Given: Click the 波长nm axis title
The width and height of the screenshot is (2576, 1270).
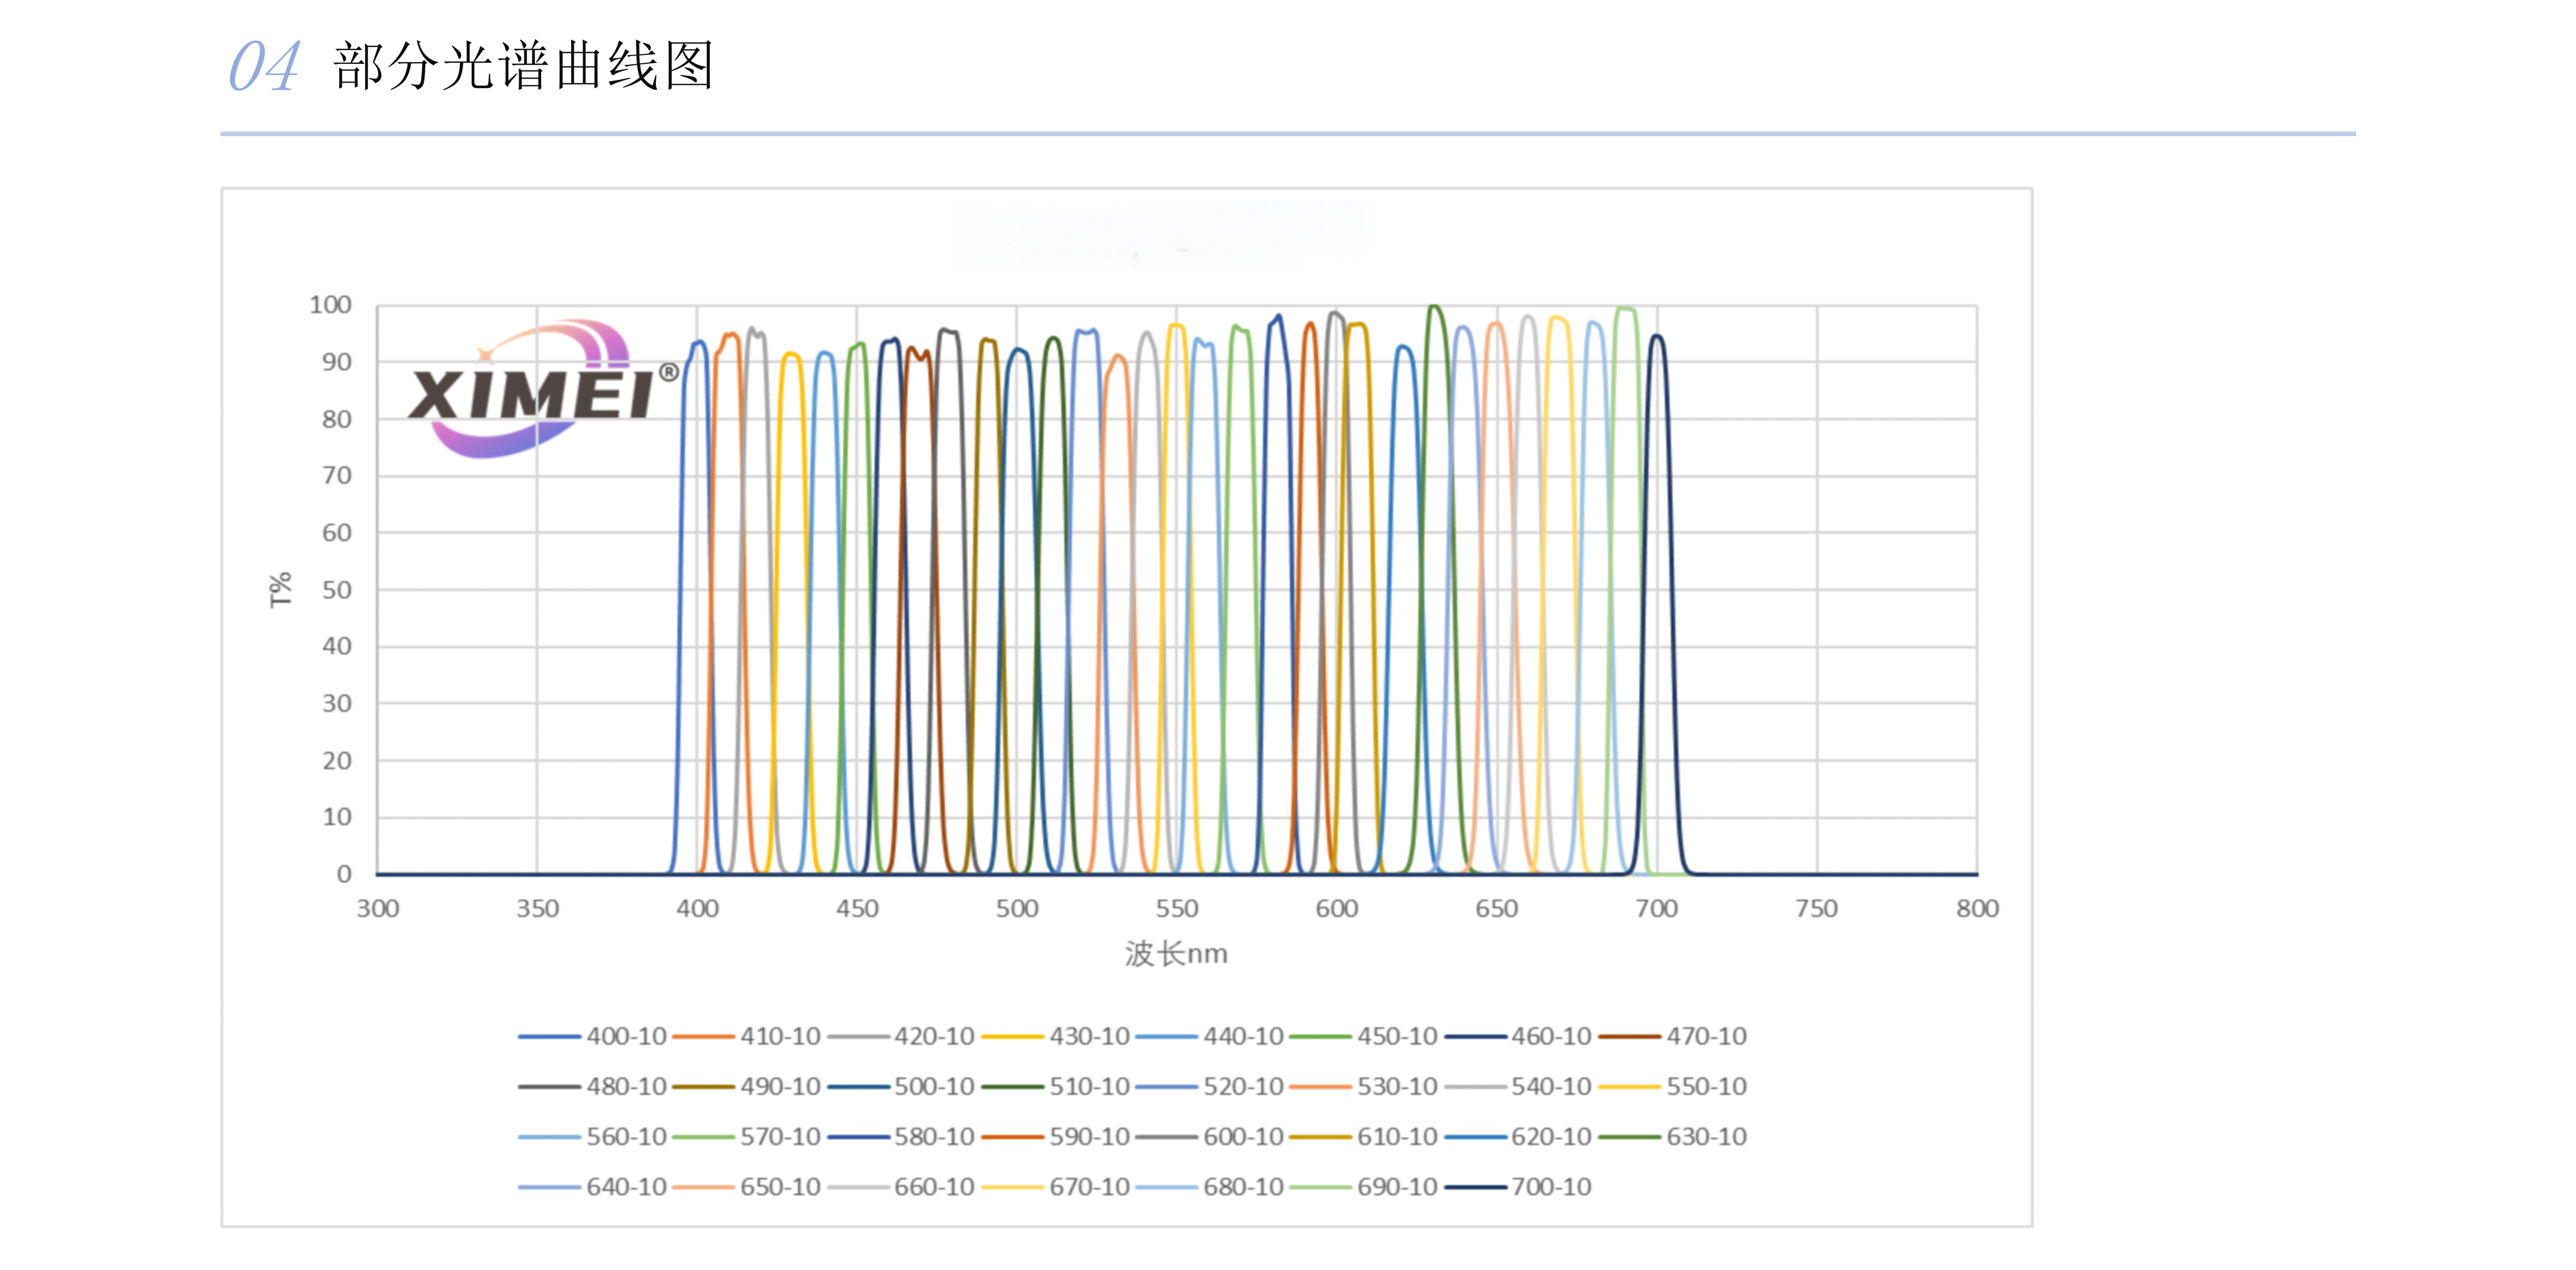Looking at the screenshot, I should pyautogui.click(x=1176, y=954).
